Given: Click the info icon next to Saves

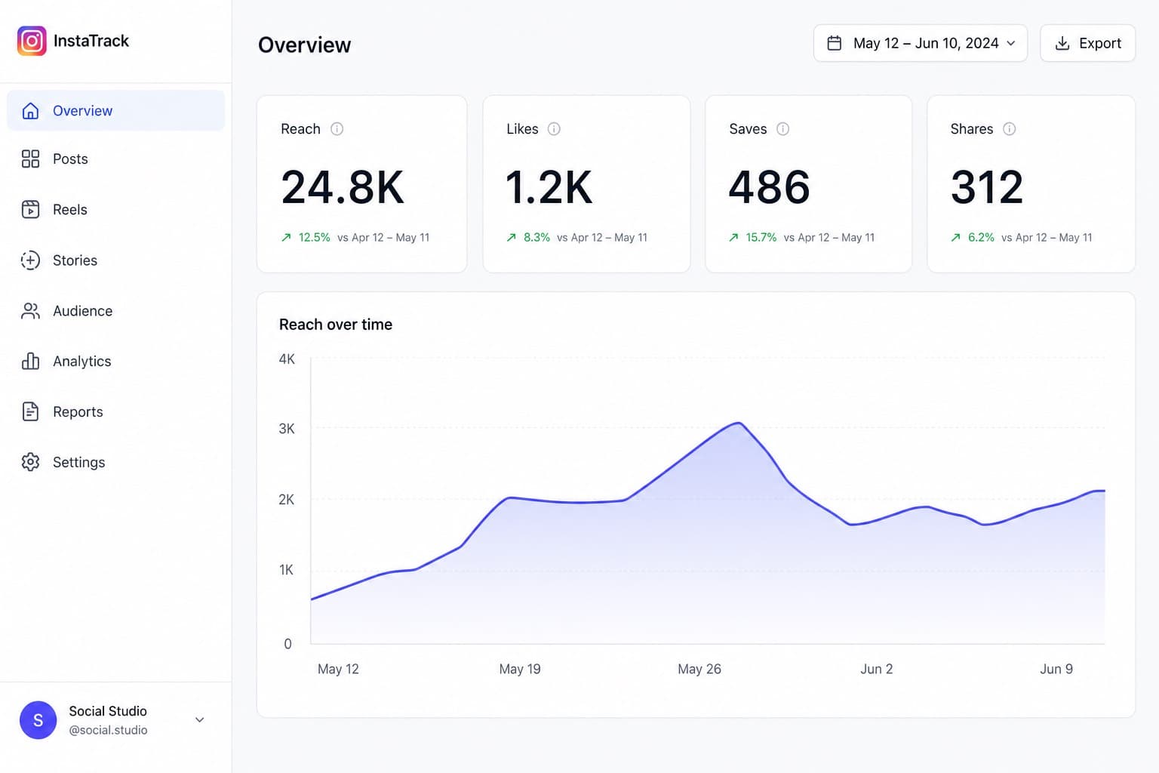Looking at the screenshot, I should click(x=783, y=129).
